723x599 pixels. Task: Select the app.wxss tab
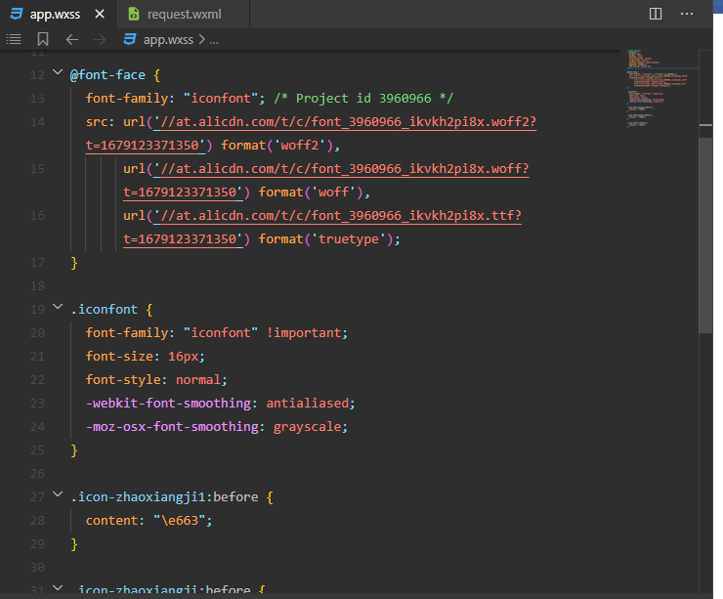click(x=56, y=14)
